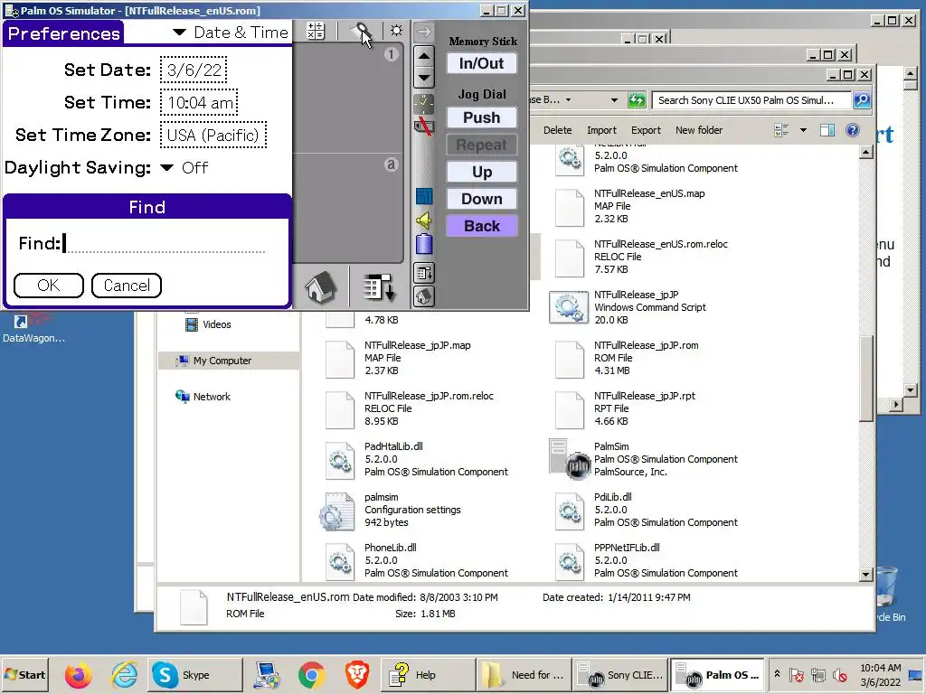Click the Set Date 3/6/22 selector
The width and height of the screenshot is (926, 694).
coord(194,70)
